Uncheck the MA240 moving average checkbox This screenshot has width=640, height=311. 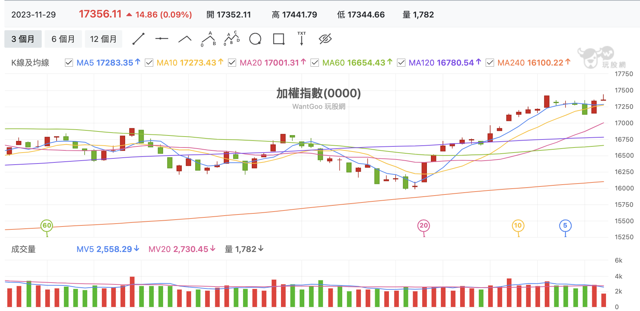click(x=490, y=63)
